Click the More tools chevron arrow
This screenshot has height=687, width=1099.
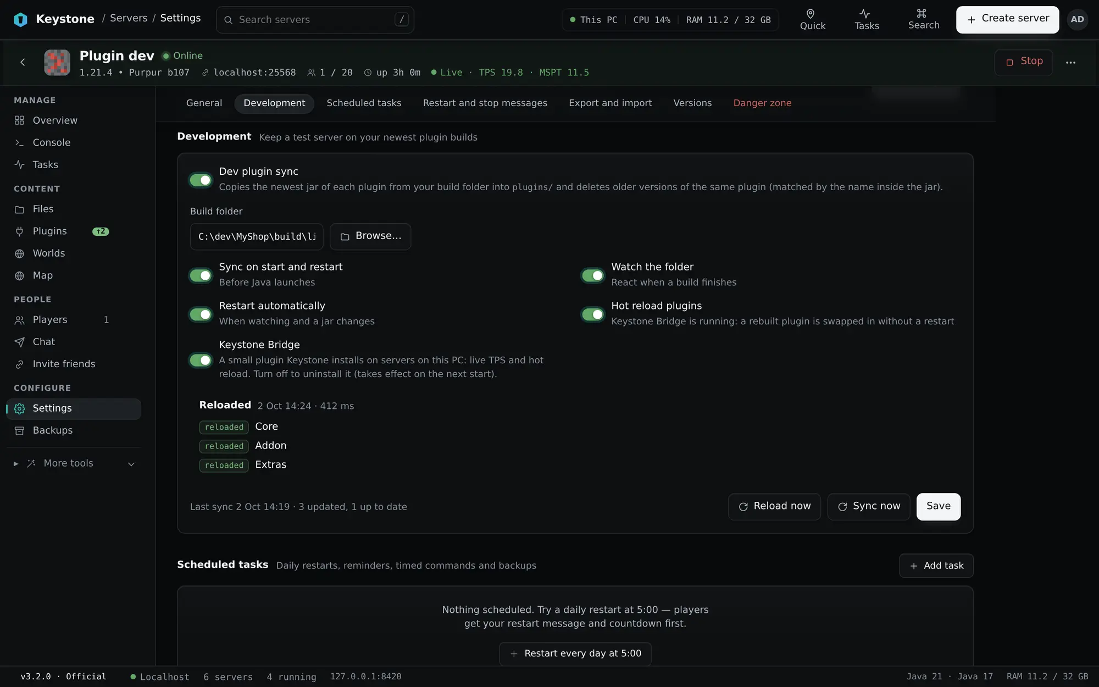pyautogui.click(x=131, y=464)
